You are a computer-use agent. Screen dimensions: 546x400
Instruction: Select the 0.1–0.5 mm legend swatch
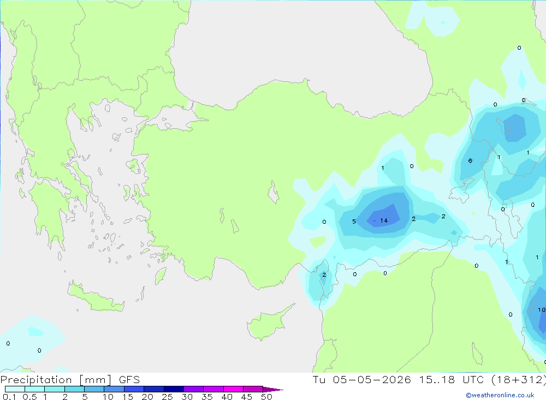pos(15,389)
